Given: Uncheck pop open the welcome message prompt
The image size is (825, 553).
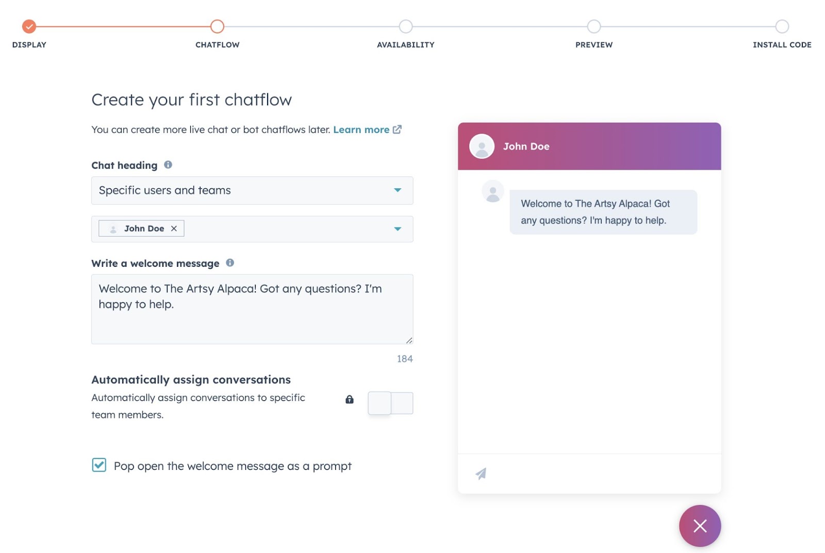Looking at the screenshot, I should (98, 465).
